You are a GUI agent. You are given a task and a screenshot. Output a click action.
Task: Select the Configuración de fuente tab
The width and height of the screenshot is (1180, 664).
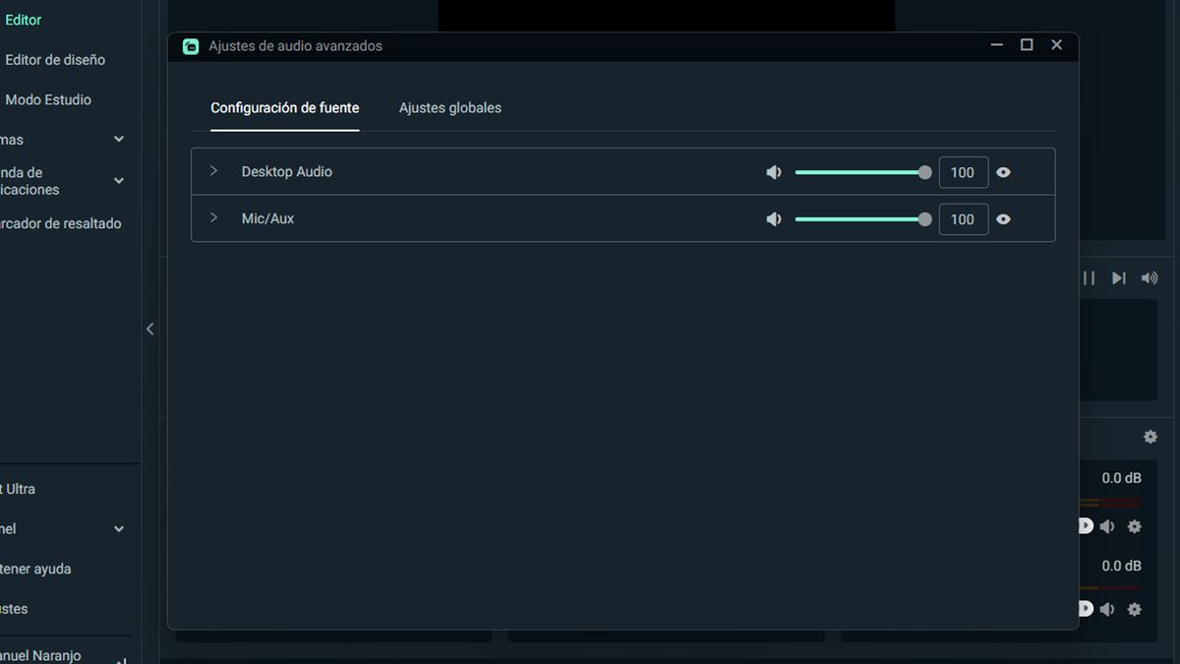(x=284, y=107)
